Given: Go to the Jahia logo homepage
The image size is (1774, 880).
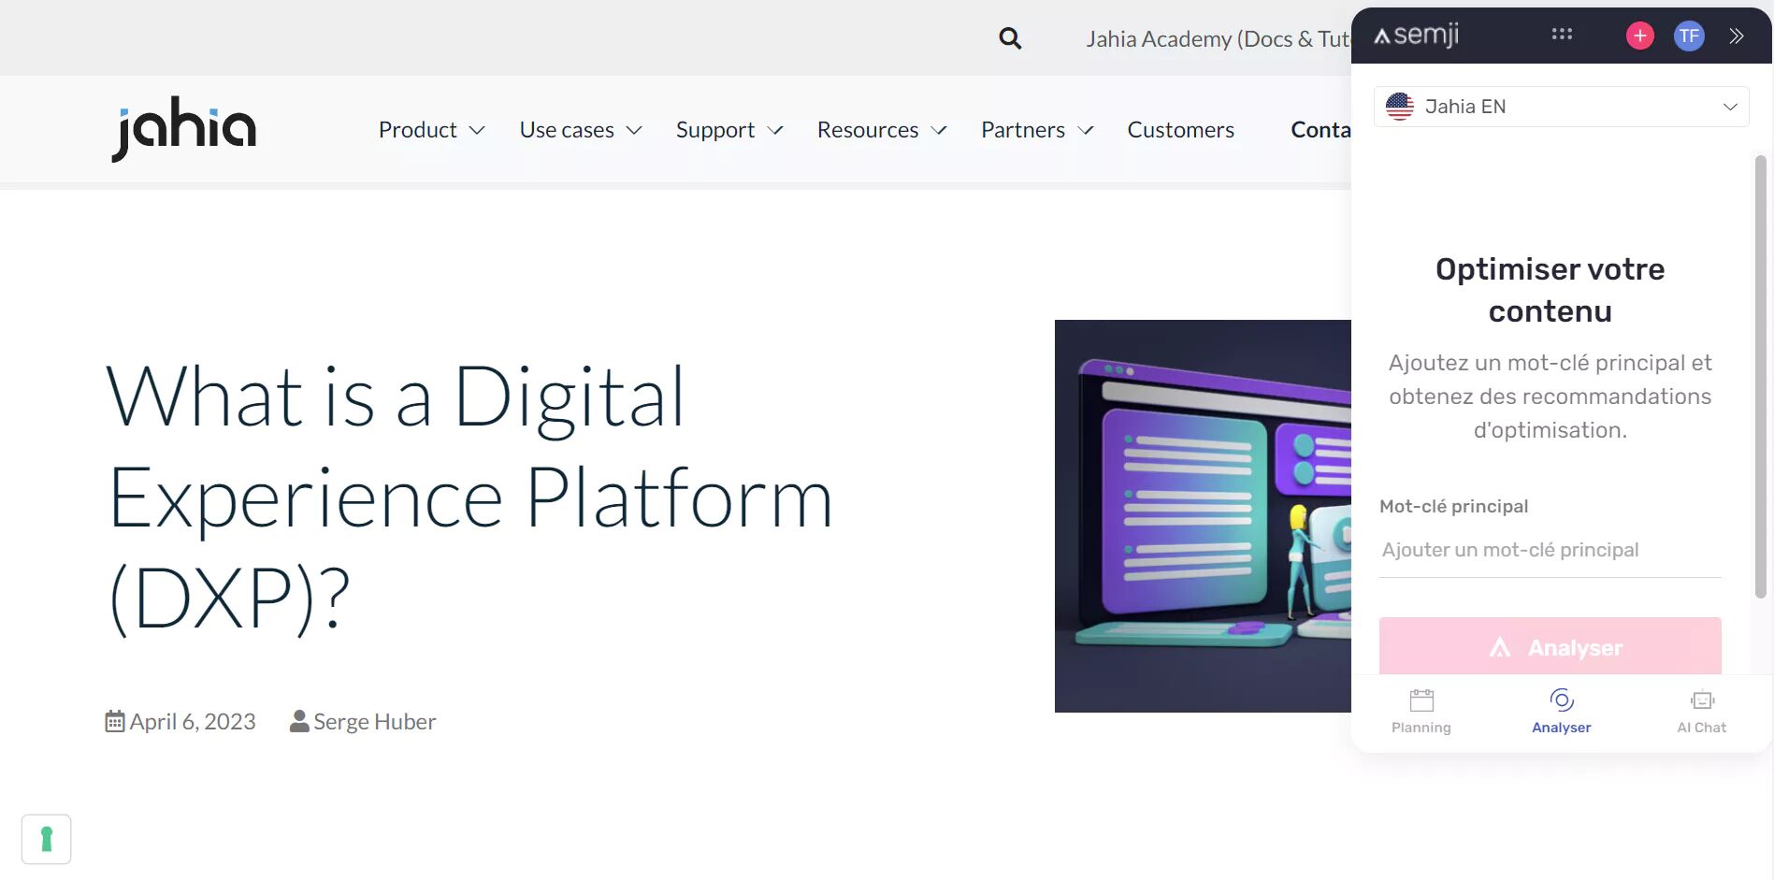Looking at the screenshot, I should point(184,129).
